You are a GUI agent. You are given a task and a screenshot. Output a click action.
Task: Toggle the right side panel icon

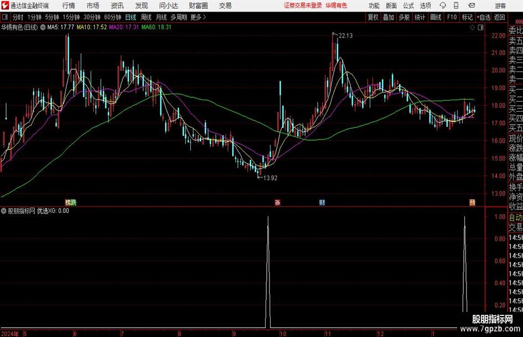point(480,28)
